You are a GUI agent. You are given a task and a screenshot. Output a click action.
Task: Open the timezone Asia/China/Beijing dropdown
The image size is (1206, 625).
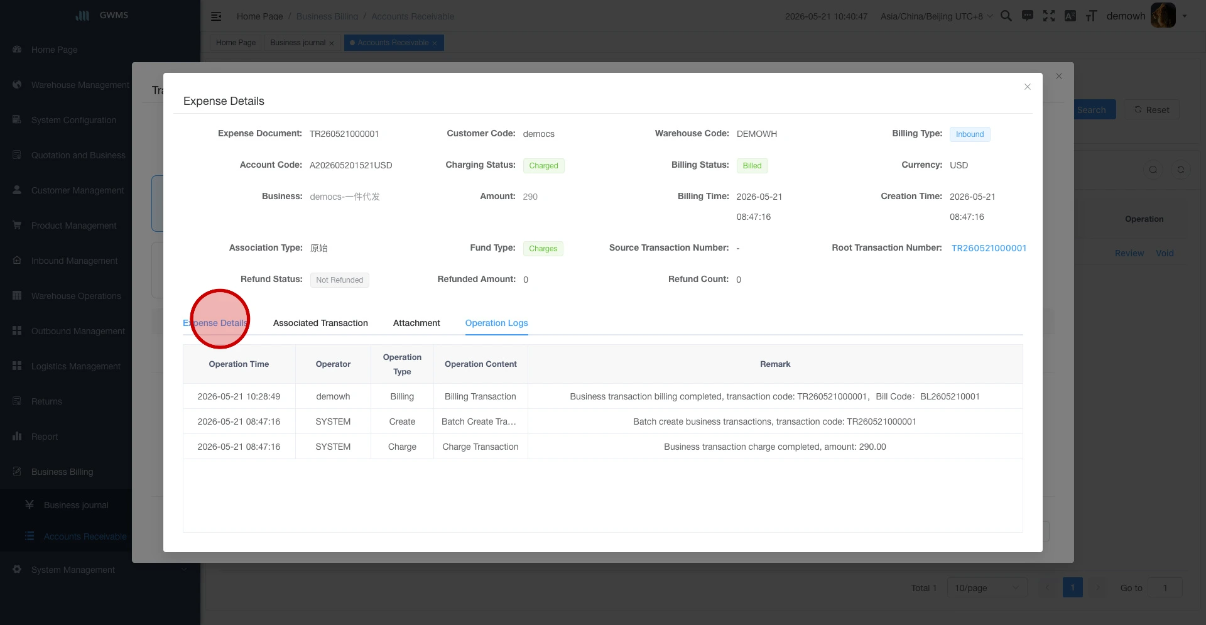point(937,16)
